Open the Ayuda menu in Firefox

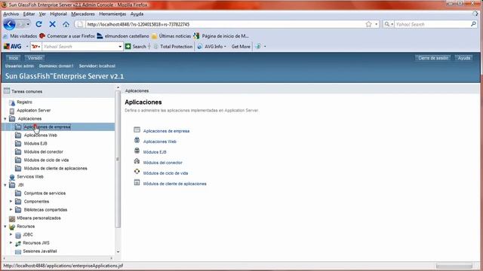137,14
